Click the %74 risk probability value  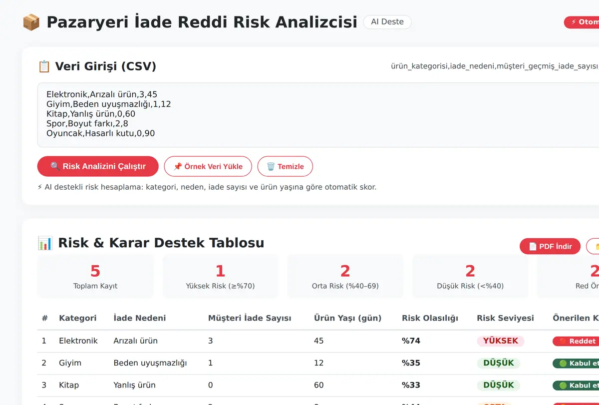click(411, 341)
